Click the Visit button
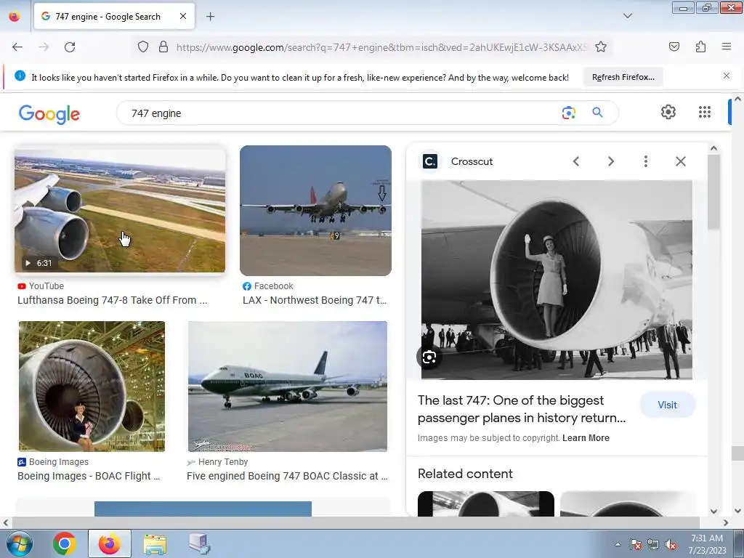The height and width of the screenshot is (558, 744). click(x=667, y=405)
